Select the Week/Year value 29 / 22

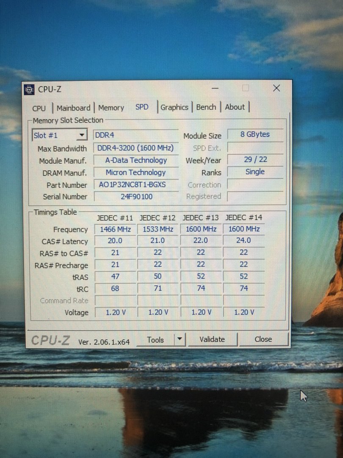tap(255, 159)
